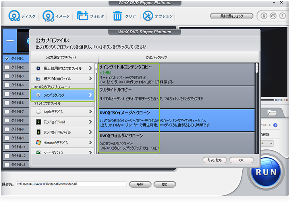
Task: Expand 最近使用されたプロファイル arrow
Action: pos(90,68)
